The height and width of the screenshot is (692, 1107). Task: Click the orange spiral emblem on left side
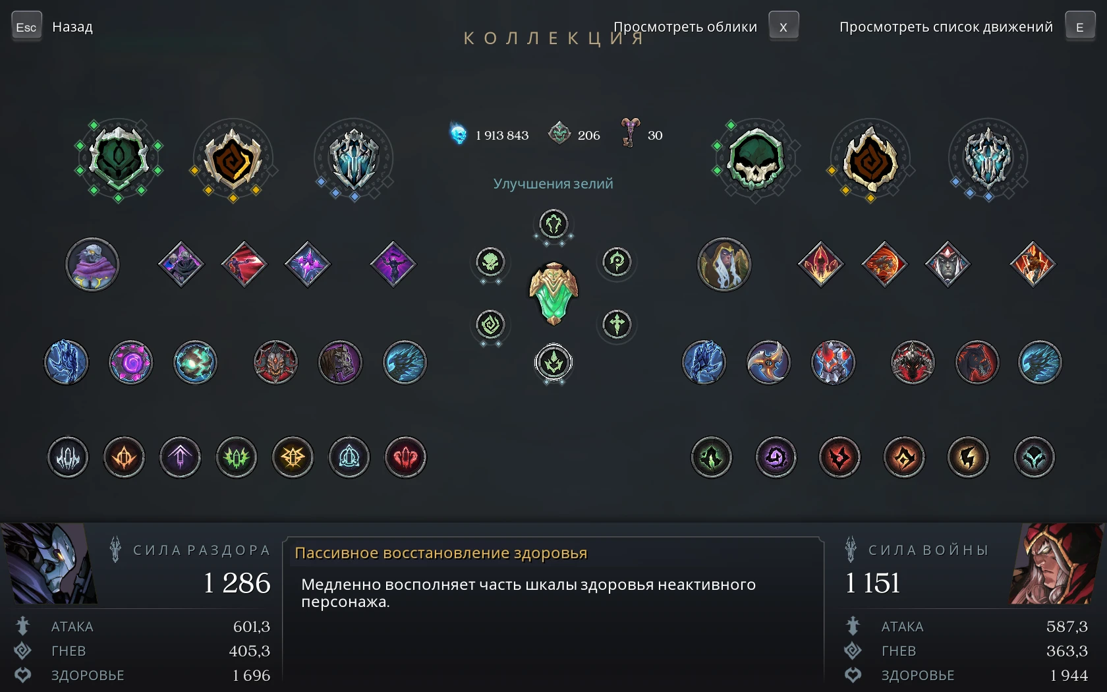[233, 159]
